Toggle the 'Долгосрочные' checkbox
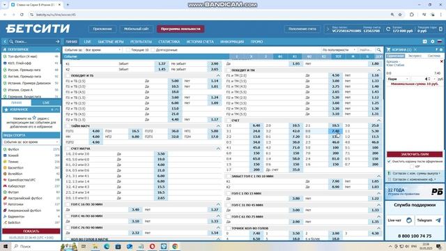 153,50
